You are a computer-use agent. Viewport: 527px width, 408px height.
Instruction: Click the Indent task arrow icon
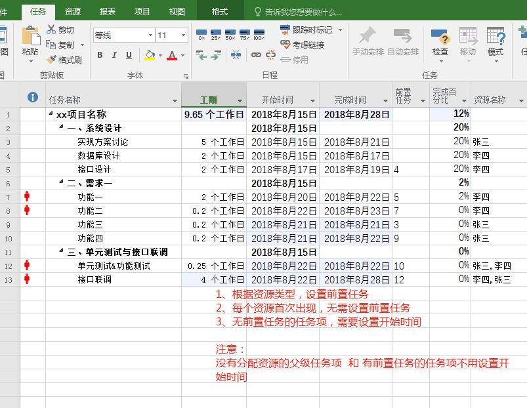point(216,54)
